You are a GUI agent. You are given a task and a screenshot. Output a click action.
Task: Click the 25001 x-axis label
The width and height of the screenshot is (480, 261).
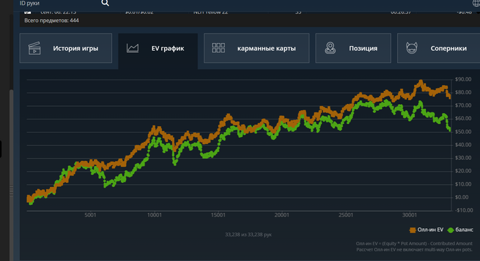[x=346, y=215]
